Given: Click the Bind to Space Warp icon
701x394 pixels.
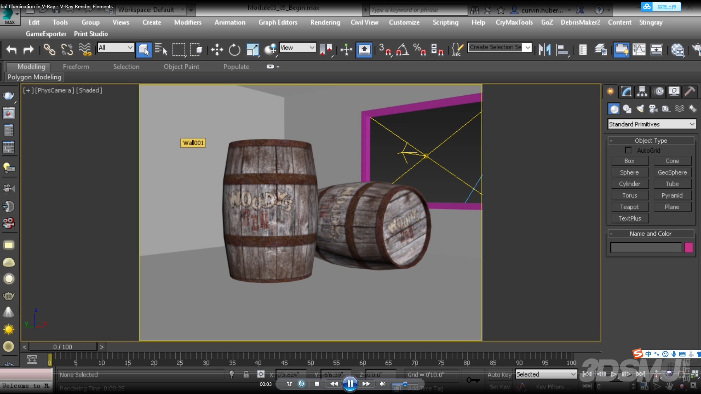Looking at the screenshot, I should 85,50.
